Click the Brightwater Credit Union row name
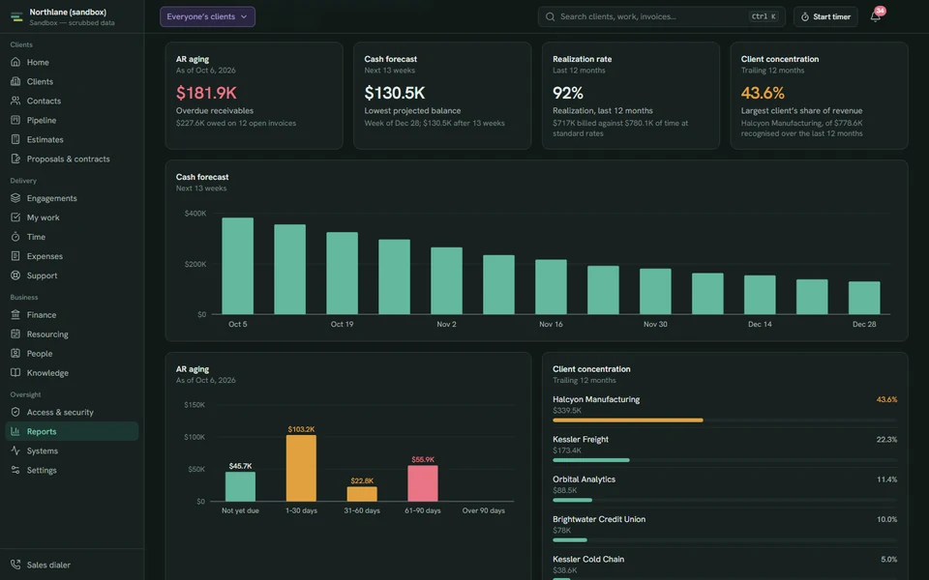 tap(599, 519)
